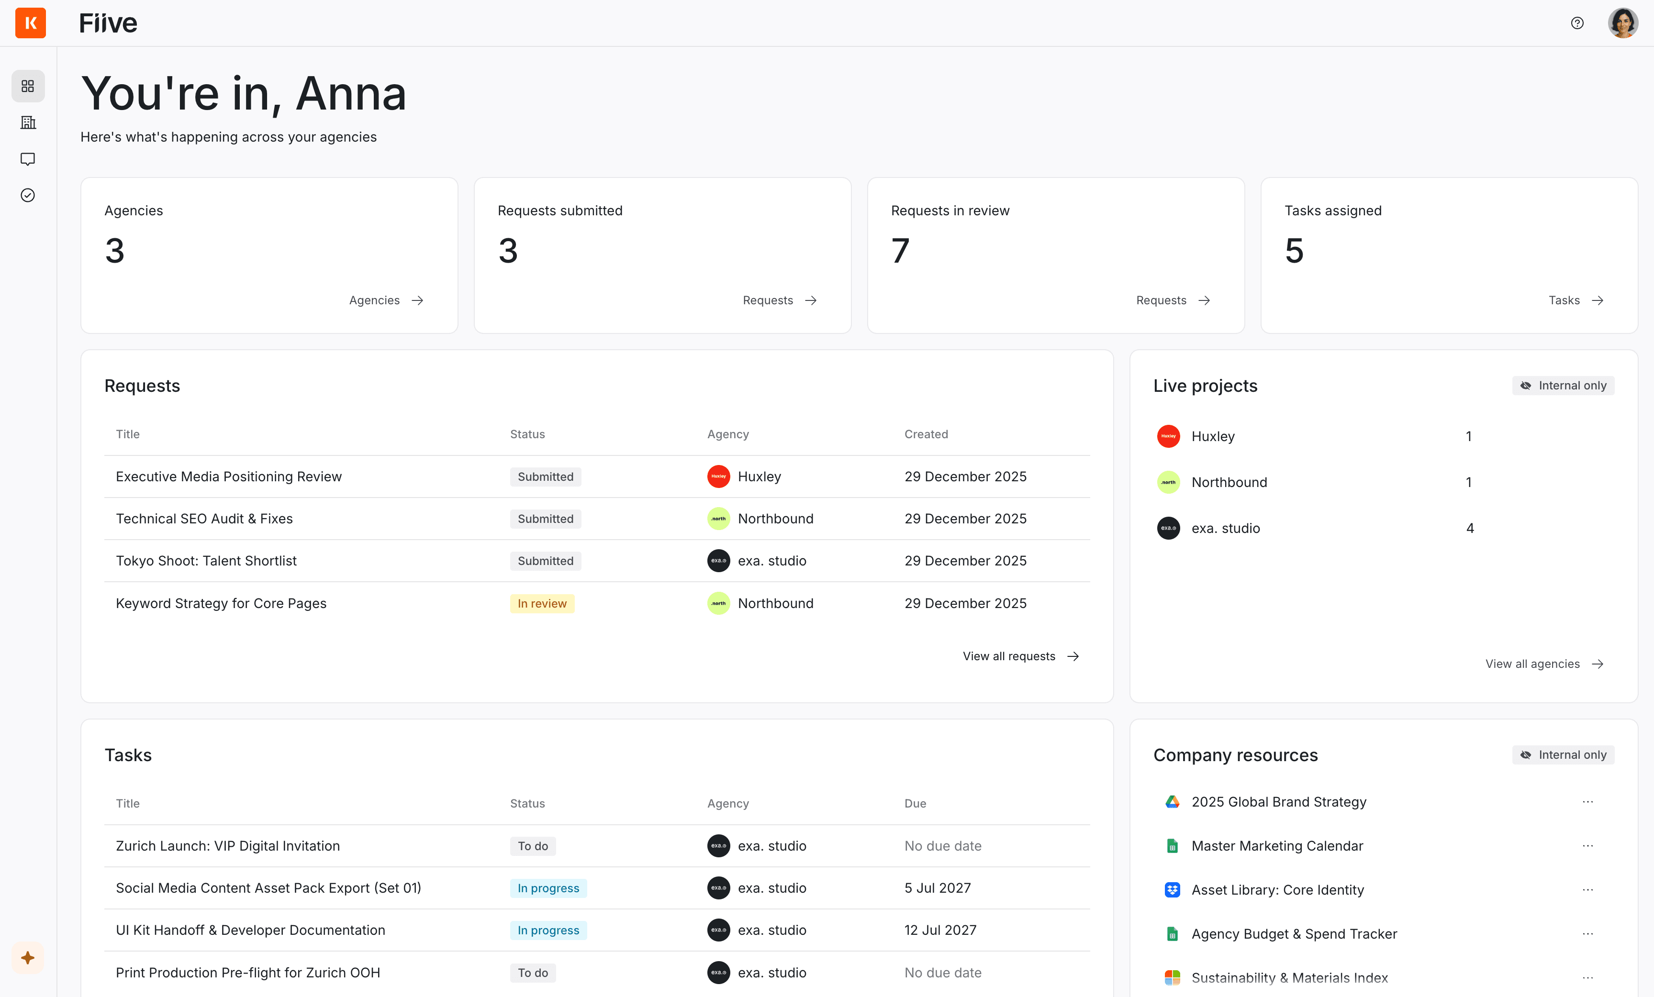Select the Huxley agency avatar in Live projects
This screenshot has width=1654, height=997.
[1168, 436]
